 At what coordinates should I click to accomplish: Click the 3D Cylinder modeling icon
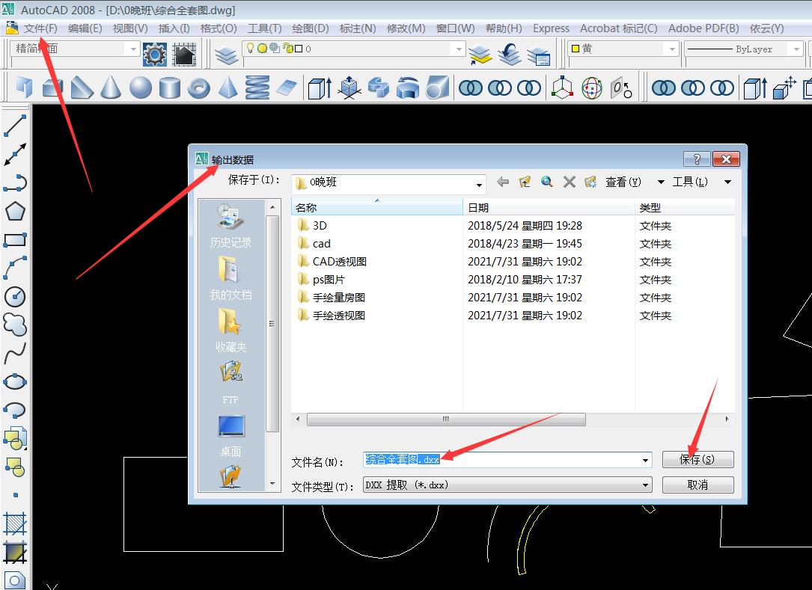tap(169, 87)
